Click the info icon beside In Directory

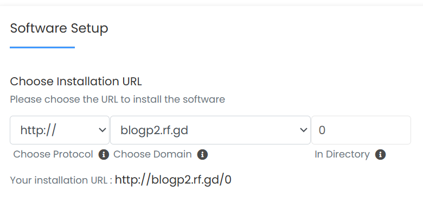380,155
